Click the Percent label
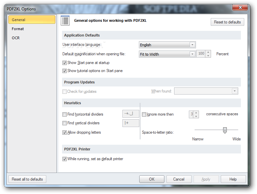The image size is (257, 194). 222,54
